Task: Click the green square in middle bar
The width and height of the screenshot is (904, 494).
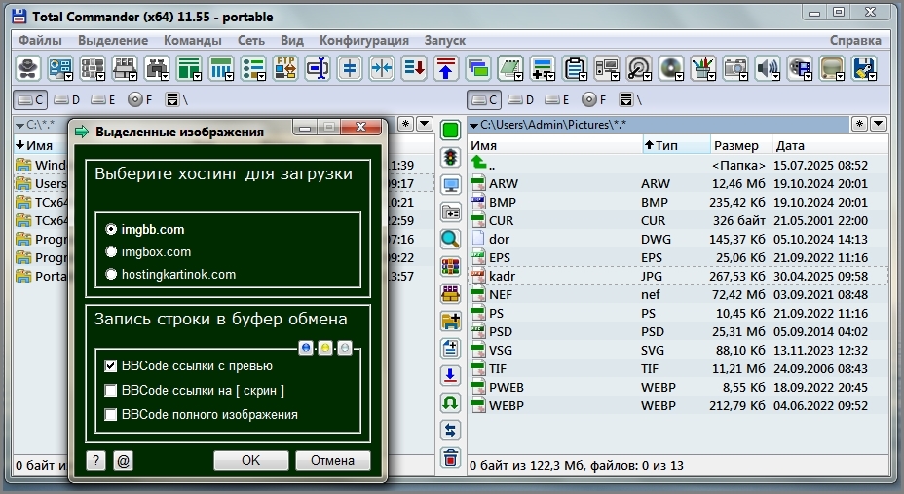Action: (450, 131)
